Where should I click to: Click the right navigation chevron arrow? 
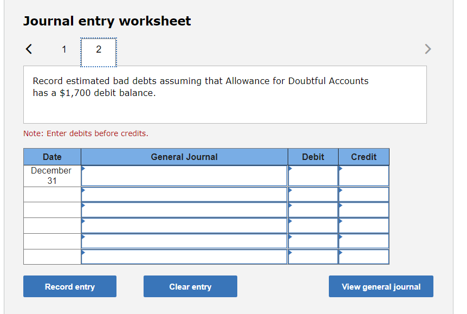tap(427, 49)
